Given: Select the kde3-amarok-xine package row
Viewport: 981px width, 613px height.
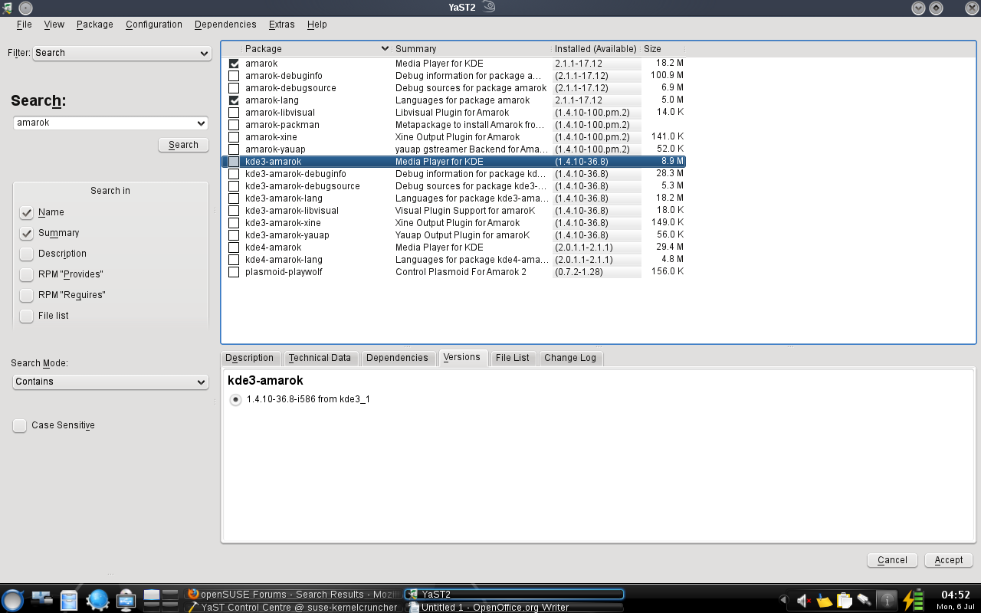Looking at the screenshot, I should pyautogui.click(x=454, y=223).
